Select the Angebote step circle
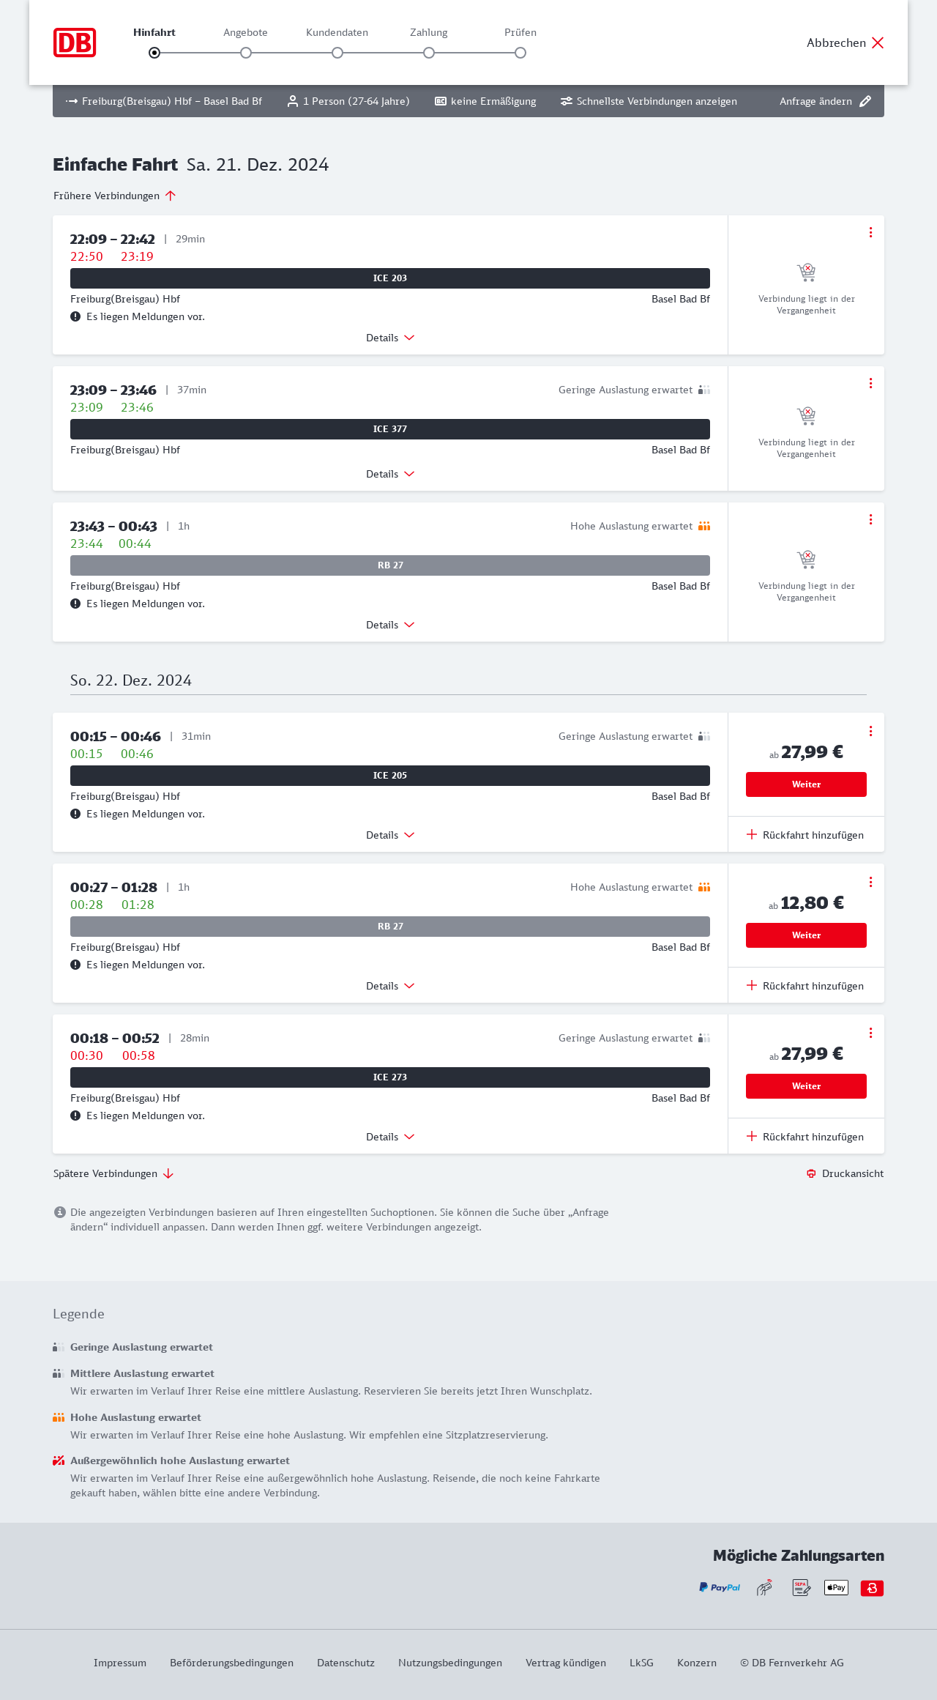Image resolution: width=937 pixels, height=1700 pixels. 246,53
